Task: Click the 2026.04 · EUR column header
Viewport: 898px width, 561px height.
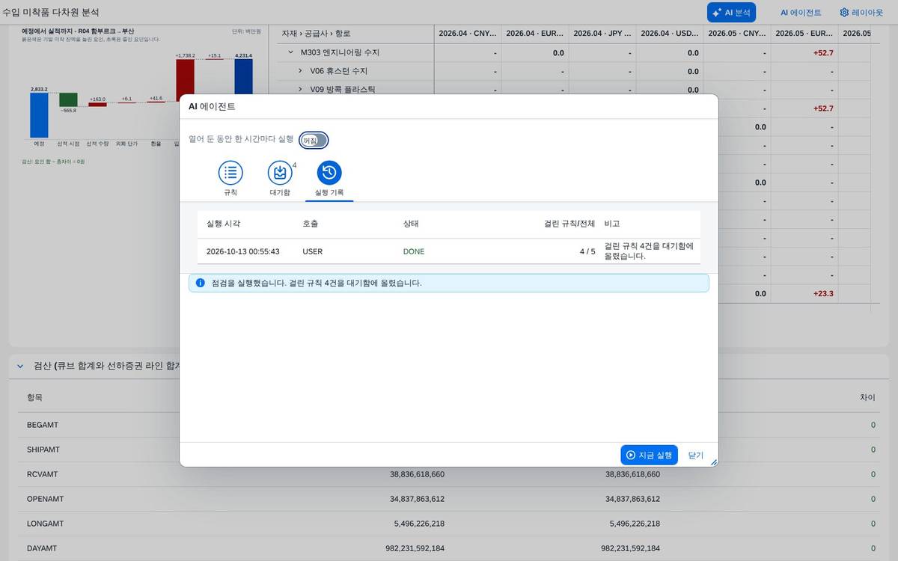Action: point(535,34)
